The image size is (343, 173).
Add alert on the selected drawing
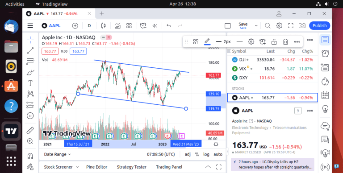(262, 41)
